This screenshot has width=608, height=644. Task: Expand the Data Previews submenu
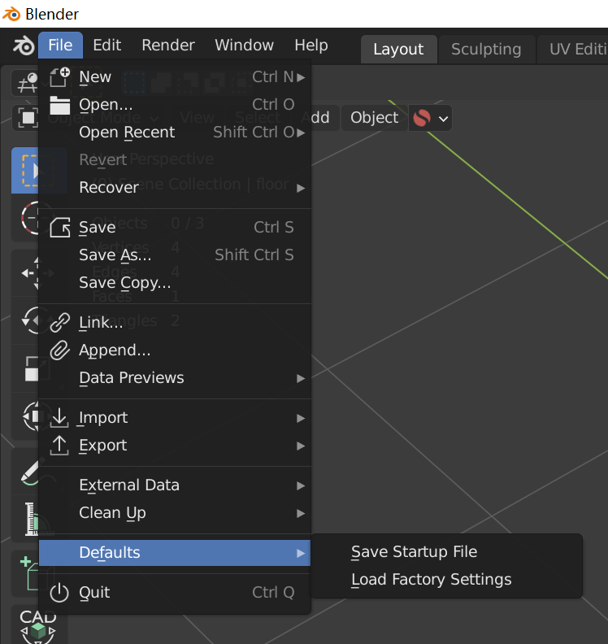coord(175,378)
